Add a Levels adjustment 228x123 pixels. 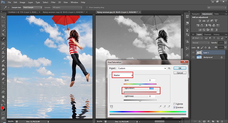pyautogui.click(x=204, y=21)
